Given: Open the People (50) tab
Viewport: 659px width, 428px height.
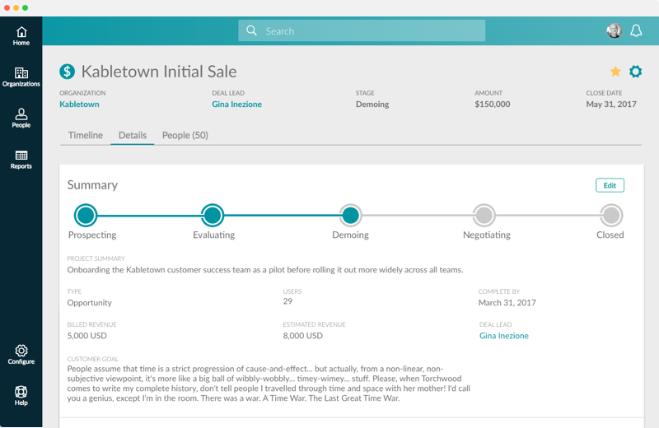Looking at the screenshot, I should click(x=185, y=135).
